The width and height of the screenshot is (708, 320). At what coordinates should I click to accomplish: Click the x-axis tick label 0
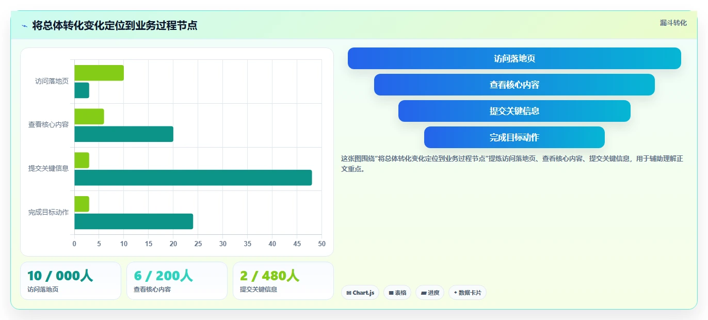tap(74, 244)
